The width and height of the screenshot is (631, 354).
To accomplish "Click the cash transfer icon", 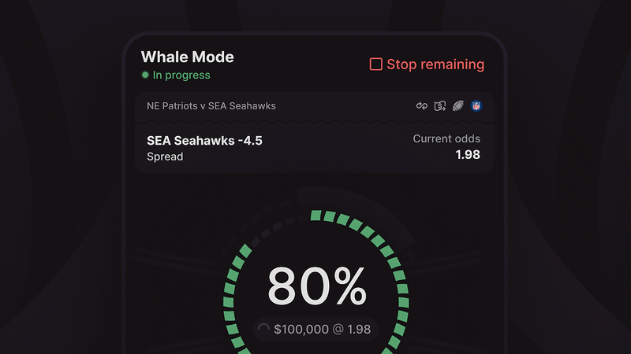I will [440, 105].
